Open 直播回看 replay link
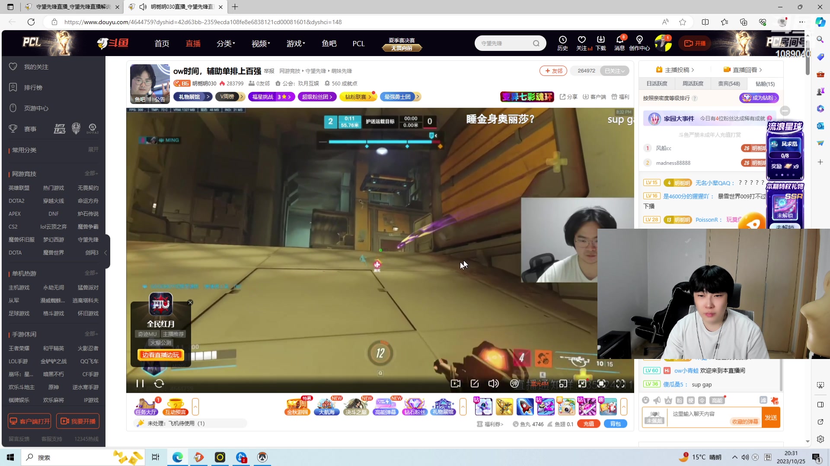This screenshot has height=466, width=830. 743,70
